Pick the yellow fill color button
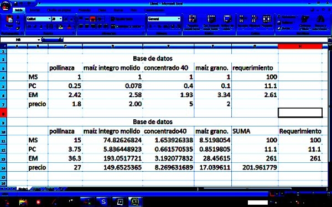 pos(61,26)
